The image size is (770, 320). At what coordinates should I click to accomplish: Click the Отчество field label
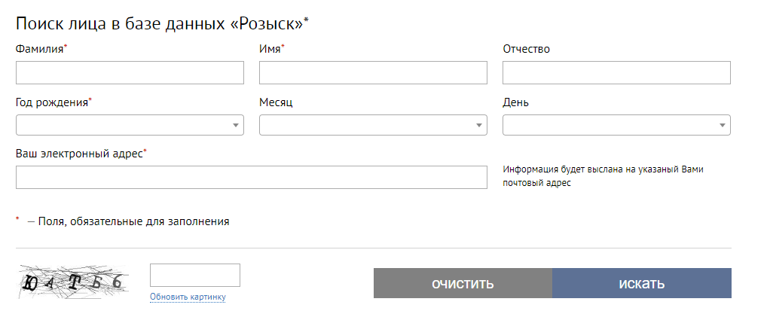[526, 50]
